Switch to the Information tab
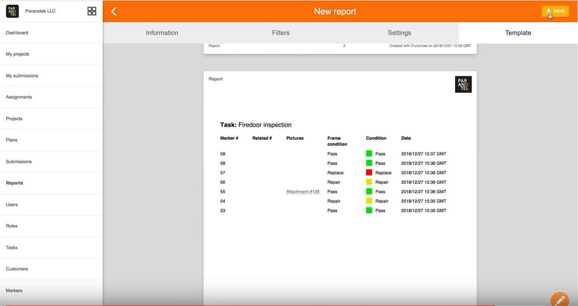This screenshot has width=578, height=306. pyautogui.click(x=162, y=33)
